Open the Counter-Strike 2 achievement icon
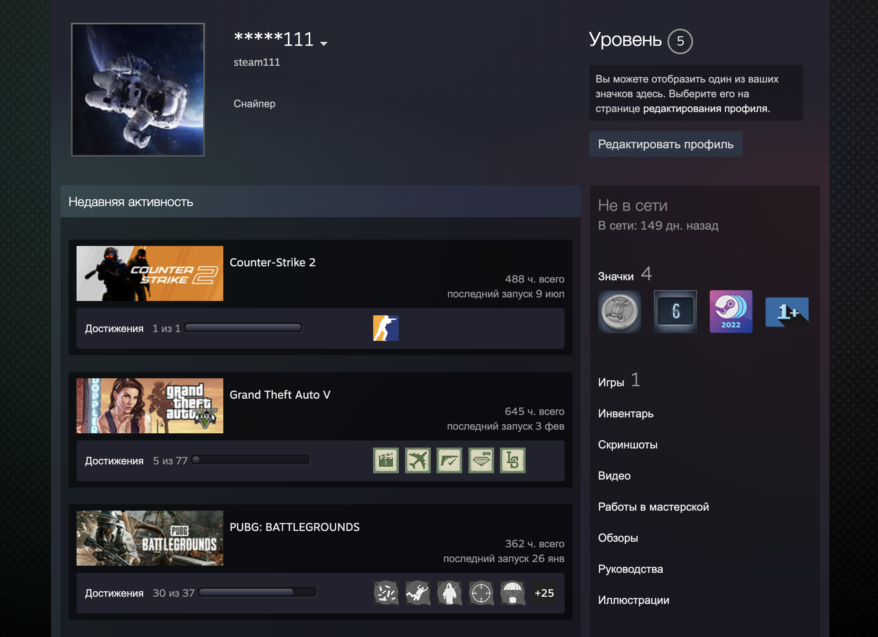Screen dimensions: 878x637 pos(386,328)
